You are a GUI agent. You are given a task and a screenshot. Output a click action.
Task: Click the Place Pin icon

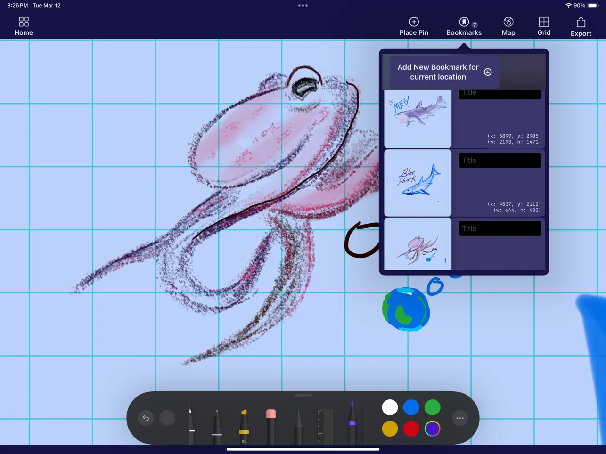(x=414, y=25)
